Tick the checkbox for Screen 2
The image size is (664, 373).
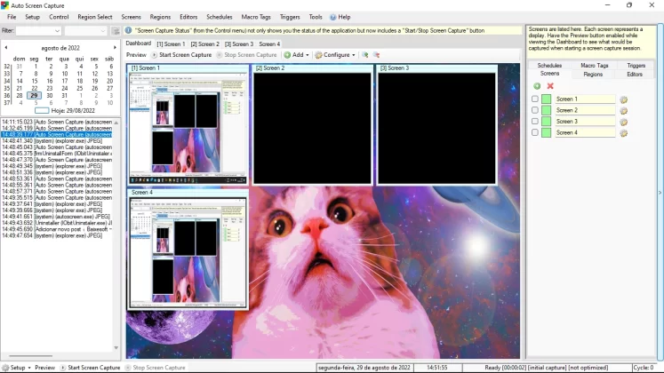click(x=535, y=110)
